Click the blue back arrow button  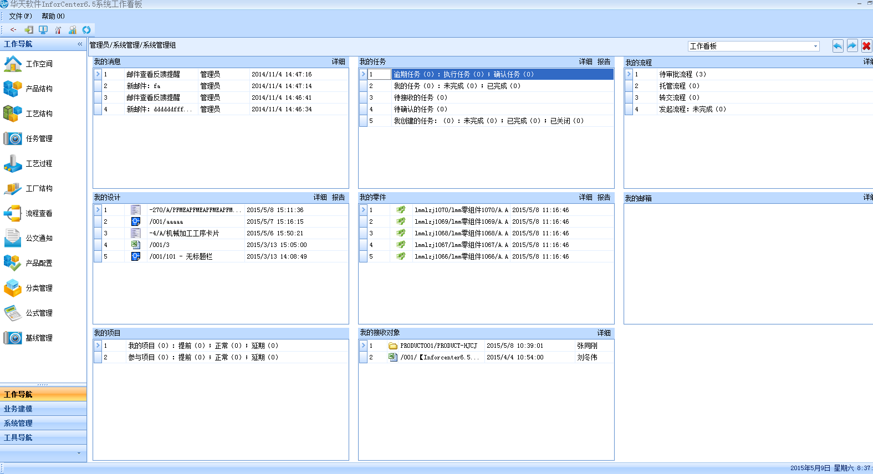tap(838, 46)
